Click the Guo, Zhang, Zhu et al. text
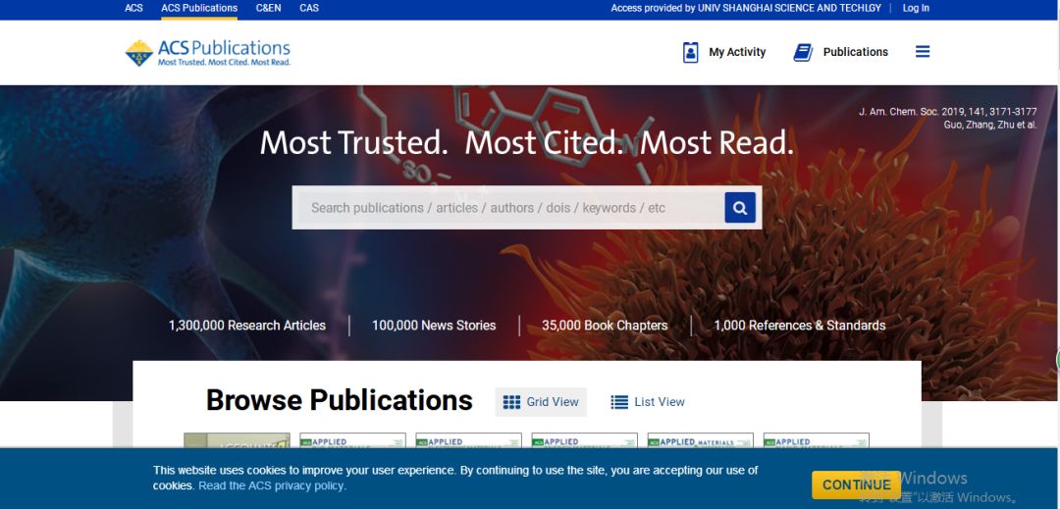This screenshot has height=509, width=1060. pyautogui.click(x=989, y=125)
